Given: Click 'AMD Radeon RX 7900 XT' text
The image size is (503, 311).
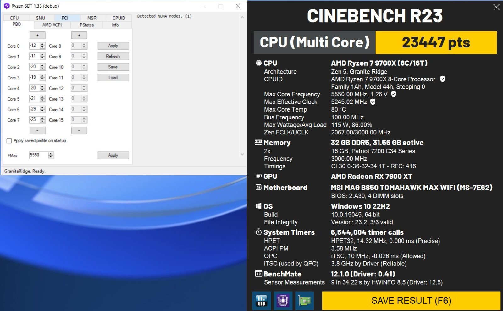Looking at the screenshot, I should point(372,176).
